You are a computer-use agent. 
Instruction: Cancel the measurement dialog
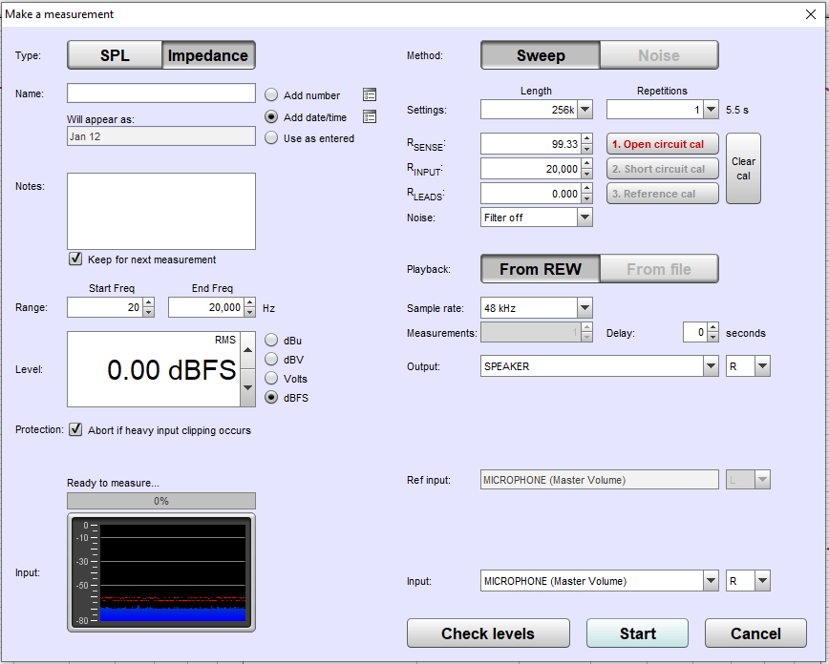tap(755, 633)
